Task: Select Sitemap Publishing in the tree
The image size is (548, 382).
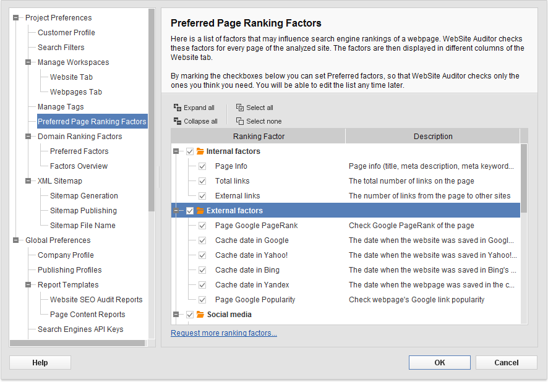Action: pos(83,211)
